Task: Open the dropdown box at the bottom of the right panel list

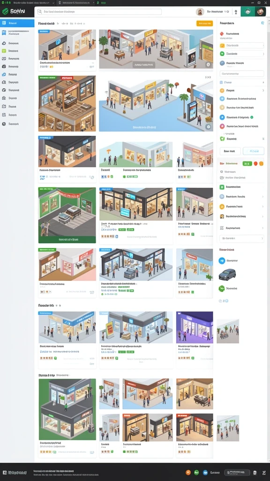Action: tap(242, 238)
